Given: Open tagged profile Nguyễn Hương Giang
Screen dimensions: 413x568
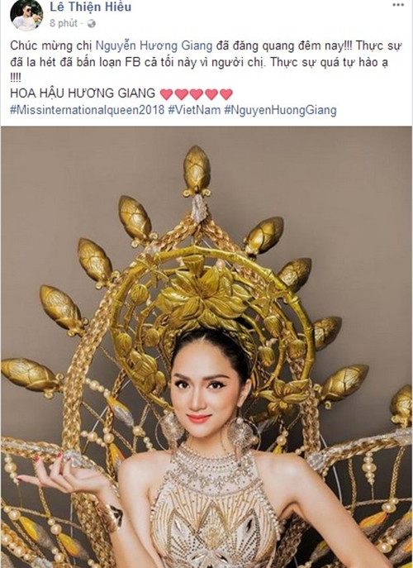Looking at the screenshot, I should click(x=154, y=46).
